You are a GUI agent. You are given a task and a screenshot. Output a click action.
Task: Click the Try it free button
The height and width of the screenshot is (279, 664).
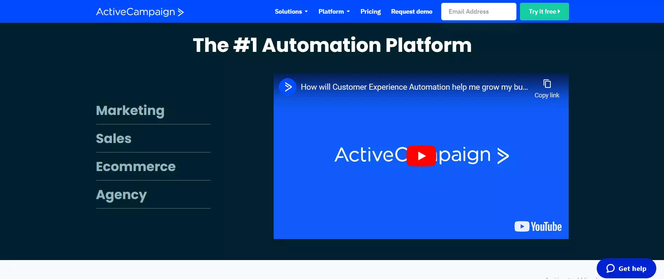click(x=544, y=12)
